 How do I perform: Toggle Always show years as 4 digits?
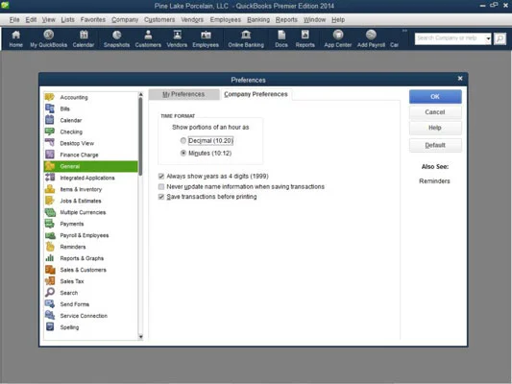[x=161, y=177]
